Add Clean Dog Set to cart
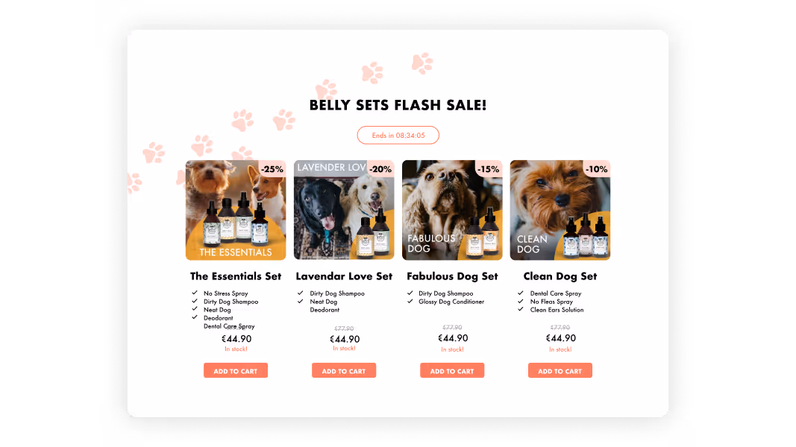This screenshot has width=796, height=447. pos(560,370)
